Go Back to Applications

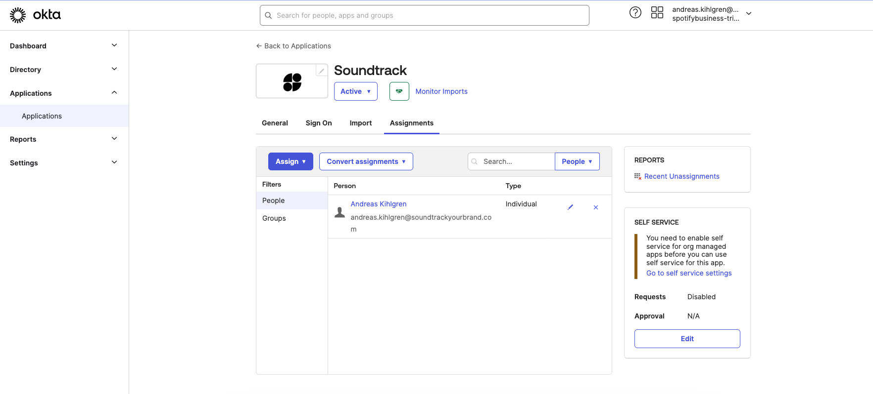coord(293,46)
